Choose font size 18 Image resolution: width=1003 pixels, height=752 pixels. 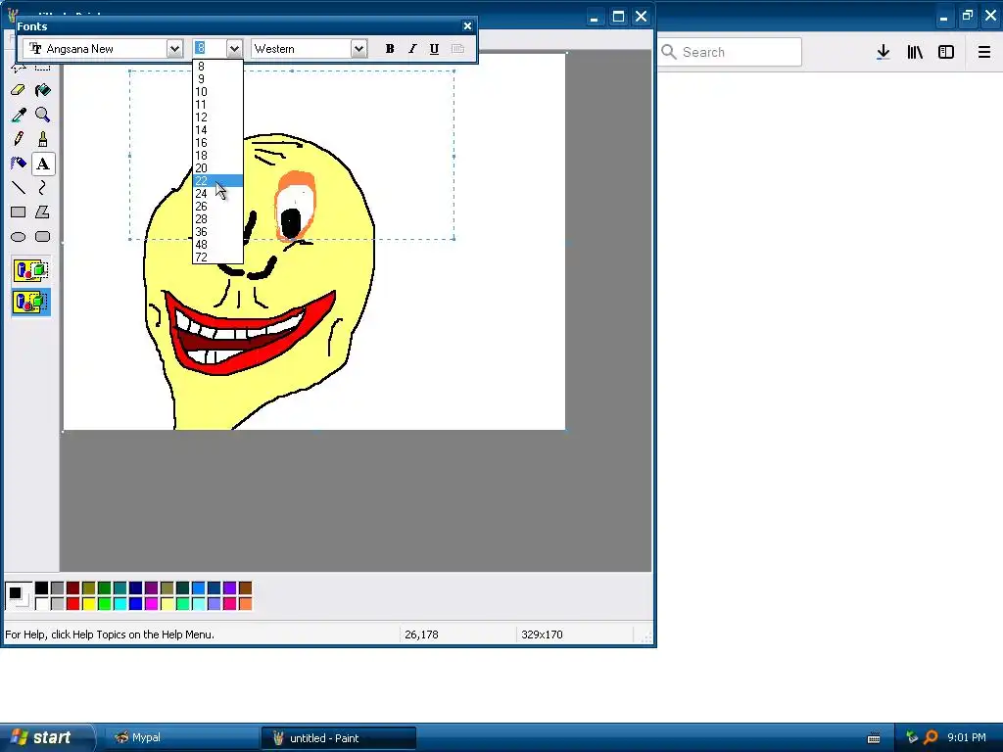pyautogui.click(x=217, y=156)
